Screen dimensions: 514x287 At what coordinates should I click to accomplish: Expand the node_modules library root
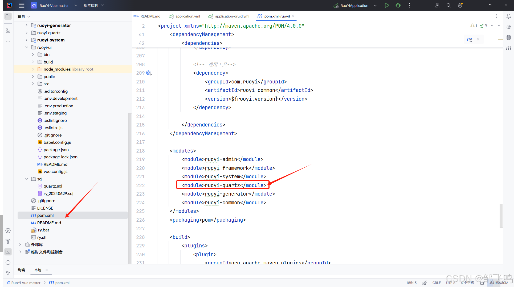pos(33,69)
